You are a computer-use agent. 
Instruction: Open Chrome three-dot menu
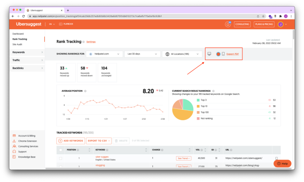[291, 17]
